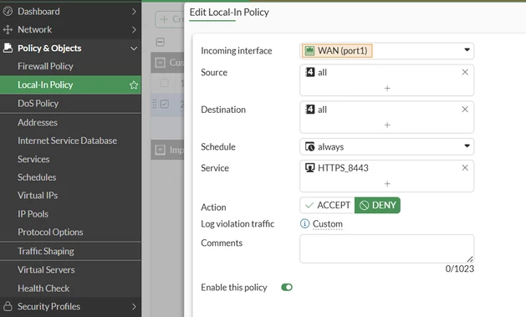Click the info icon beside Custom
The width and height of the screenshot is (526, 317).
coord(304,223)
